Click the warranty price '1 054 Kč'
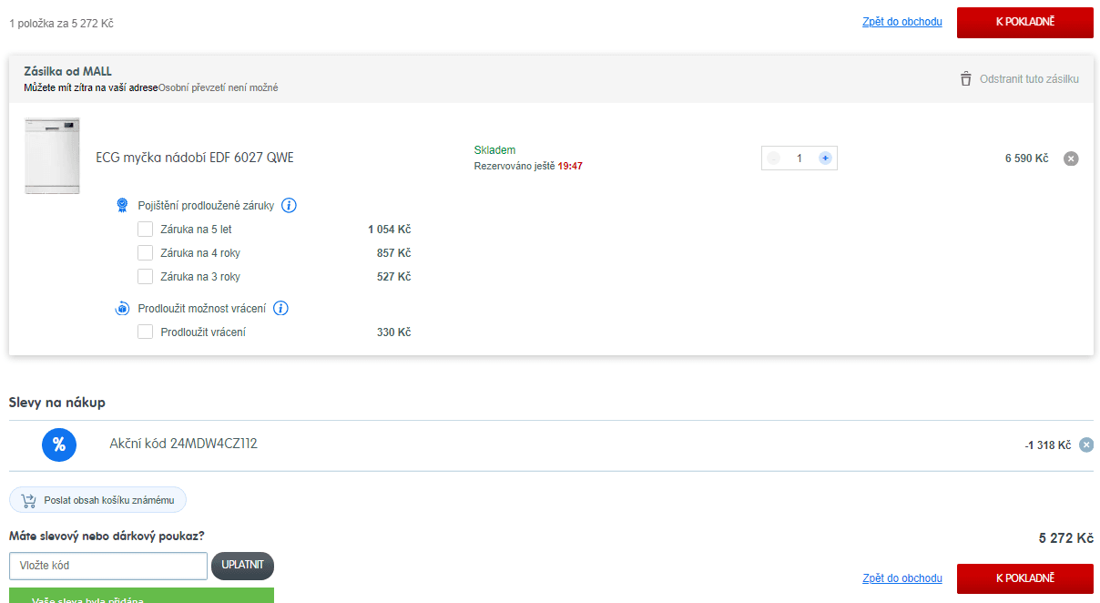The image size is (1100, 603). tap(390, 230)
